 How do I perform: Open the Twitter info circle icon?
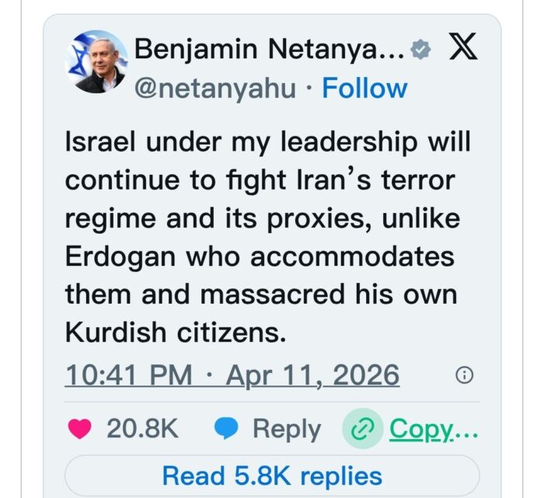point(464,377)
